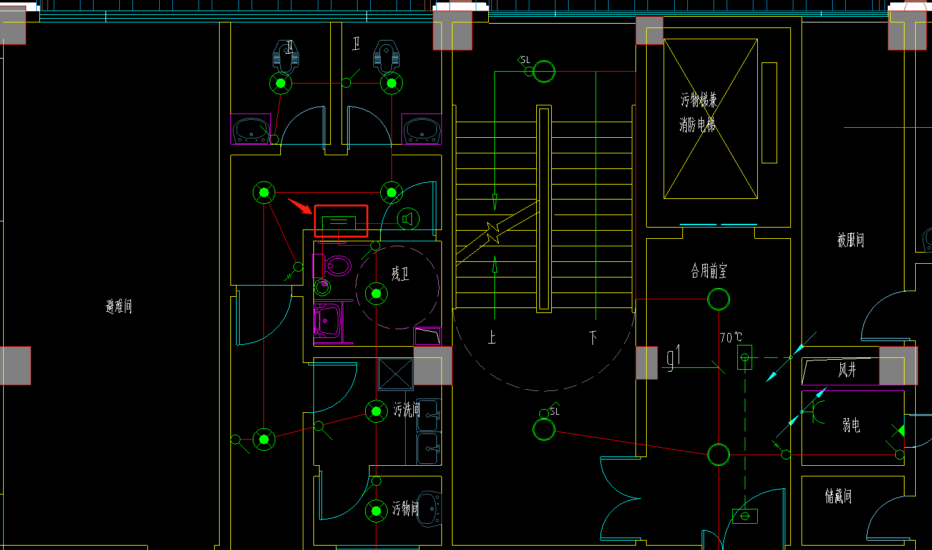932x550 pixels.
Task: Click the 合用前室 room label
Action: point(709,271)
